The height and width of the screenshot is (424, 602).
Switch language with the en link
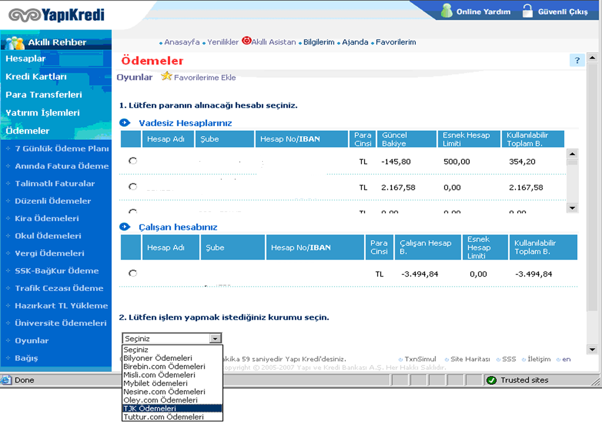(x=566, y=359)
